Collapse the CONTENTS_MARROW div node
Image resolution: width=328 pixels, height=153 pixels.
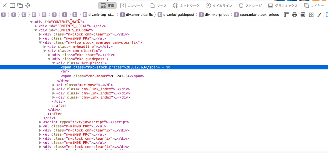click(x=36, y=30)
